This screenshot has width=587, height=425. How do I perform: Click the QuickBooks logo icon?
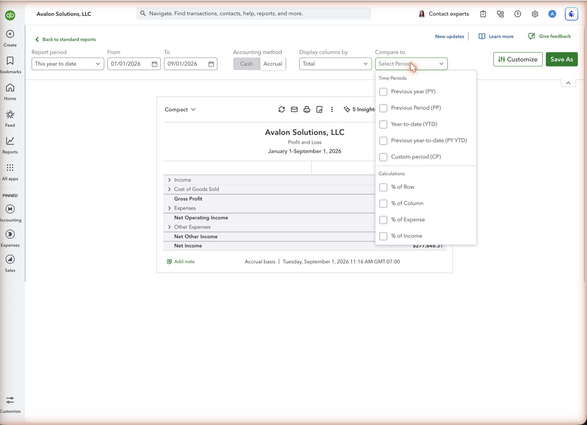(x=10, y=15)
